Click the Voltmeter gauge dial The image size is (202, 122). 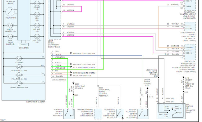tap(10, 11)
